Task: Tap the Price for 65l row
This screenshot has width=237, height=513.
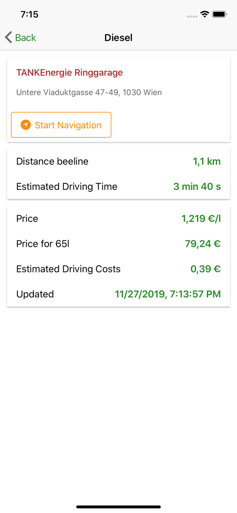Action: click(118, 244)
